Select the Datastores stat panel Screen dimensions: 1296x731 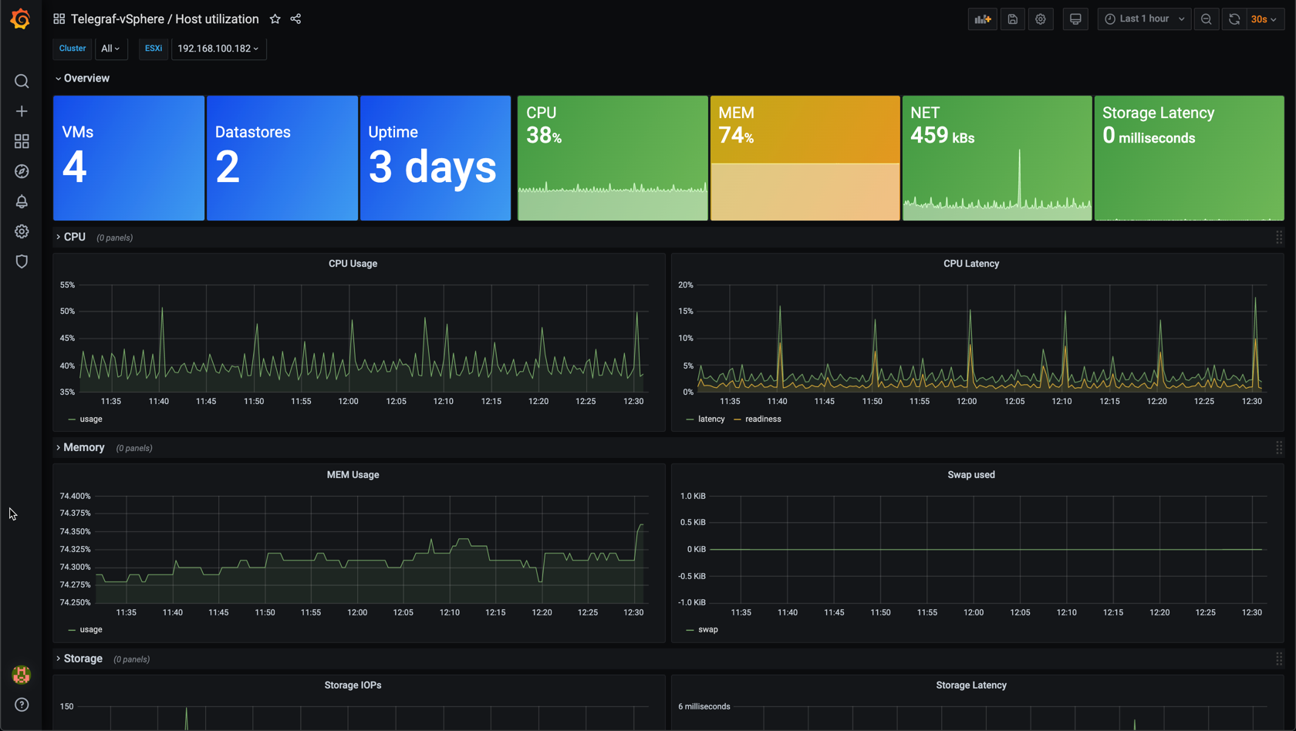coord(282,158)
